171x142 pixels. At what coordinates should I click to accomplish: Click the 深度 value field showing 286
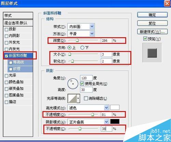pos(106,41)
